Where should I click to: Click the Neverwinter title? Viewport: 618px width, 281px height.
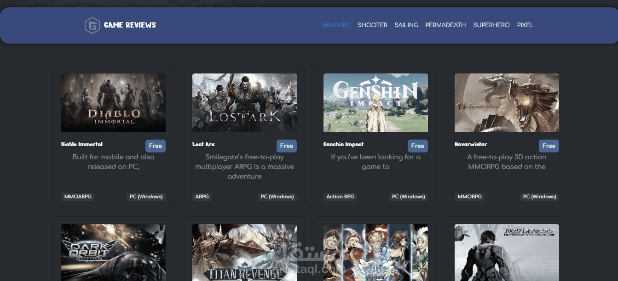click(471, 144)
